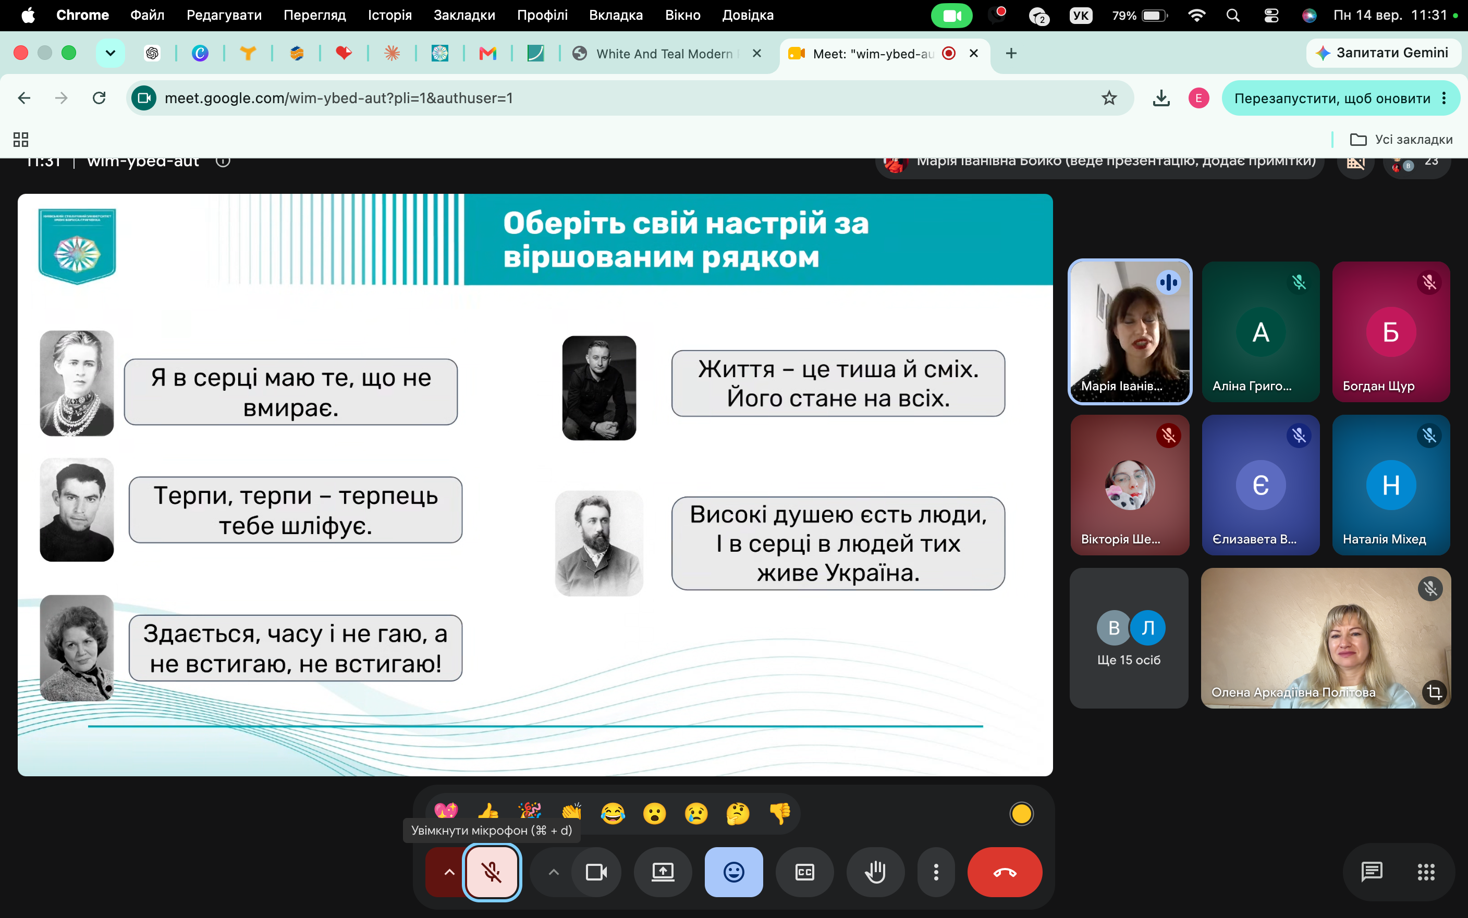Image resolution: width=1468 pixels, height=918 pixels.
Task: Open more options three-dot menu in Meet
Action: (x=936, y=873)
